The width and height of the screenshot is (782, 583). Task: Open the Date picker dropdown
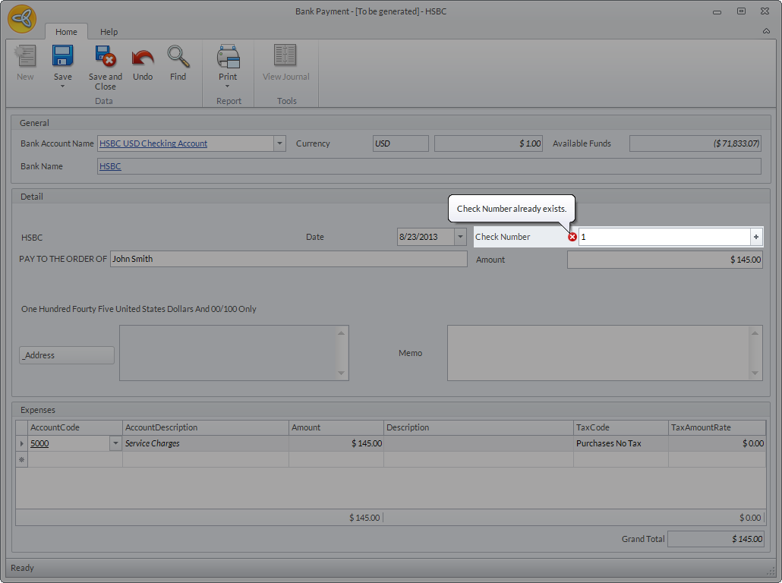(460, 237)
